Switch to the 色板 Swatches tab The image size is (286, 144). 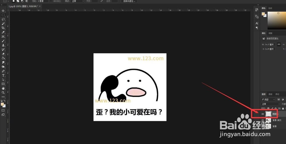point(270,8)
